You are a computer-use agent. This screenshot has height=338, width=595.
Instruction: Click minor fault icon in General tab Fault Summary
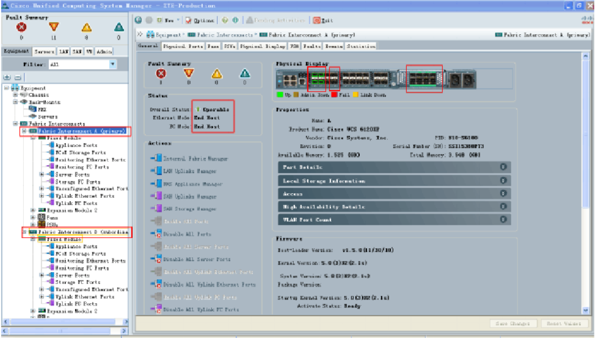point(216,73)
